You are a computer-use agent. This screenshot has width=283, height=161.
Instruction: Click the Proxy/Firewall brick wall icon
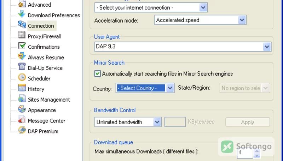22,35
